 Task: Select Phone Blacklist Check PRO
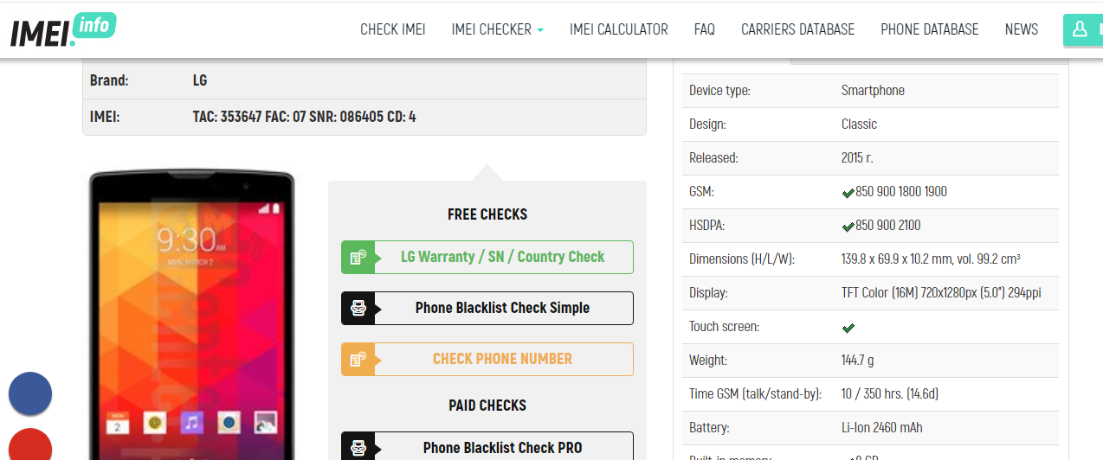pos(502,447)
